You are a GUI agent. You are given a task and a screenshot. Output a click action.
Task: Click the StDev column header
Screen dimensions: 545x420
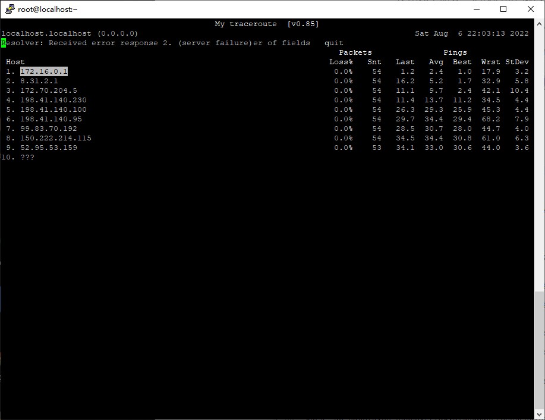coord(517,62)
